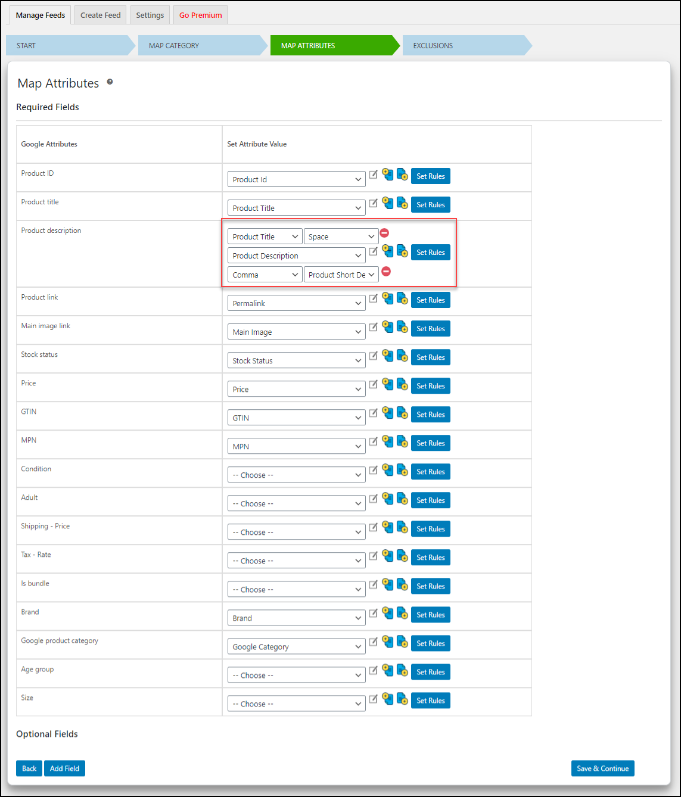This screenshot has height=797, width=681.
Task: Click edit pencil icon in Product description row
Action: click(373, 251)
